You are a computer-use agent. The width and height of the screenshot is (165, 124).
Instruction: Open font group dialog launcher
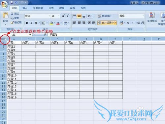tap(69, 29)
